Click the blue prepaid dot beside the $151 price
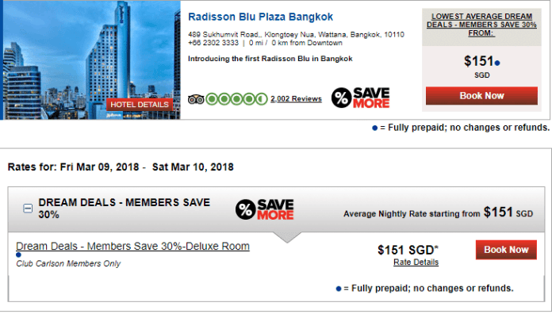The width and height of the screenshot is (552, 314). 497,63
